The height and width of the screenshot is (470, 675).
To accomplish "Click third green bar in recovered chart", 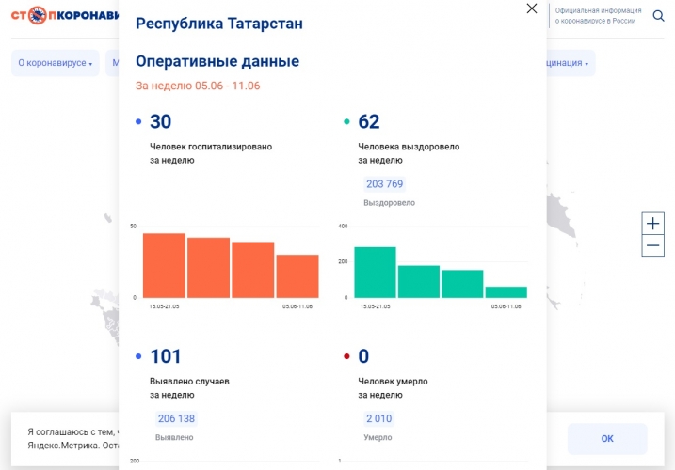I will click(462, 284).
